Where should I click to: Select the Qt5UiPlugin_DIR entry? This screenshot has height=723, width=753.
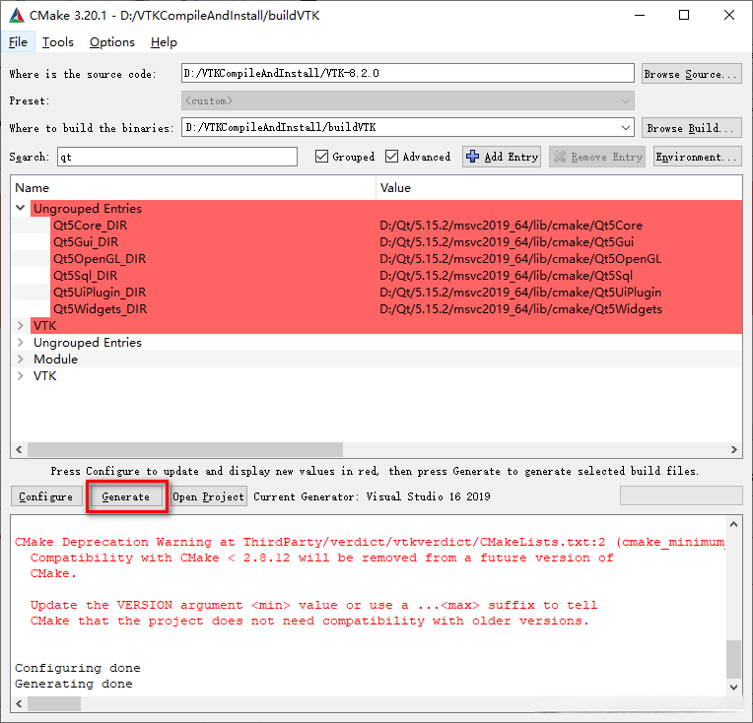pyautogui.click(x=100, y=293)
